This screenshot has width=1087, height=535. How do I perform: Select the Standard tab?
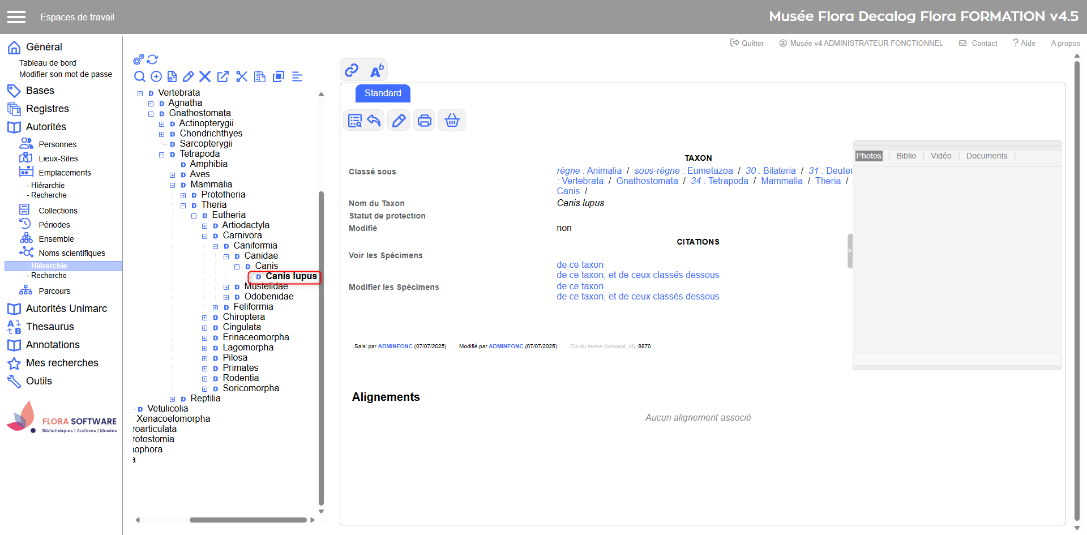click(x=383, y=93)
